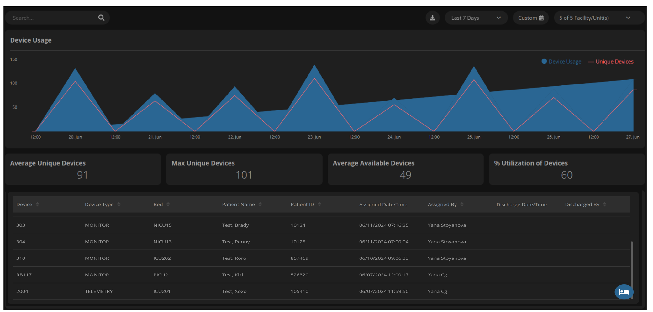Click the download export icon
Screen dimensions: 653x312
[x=432, y=18]
